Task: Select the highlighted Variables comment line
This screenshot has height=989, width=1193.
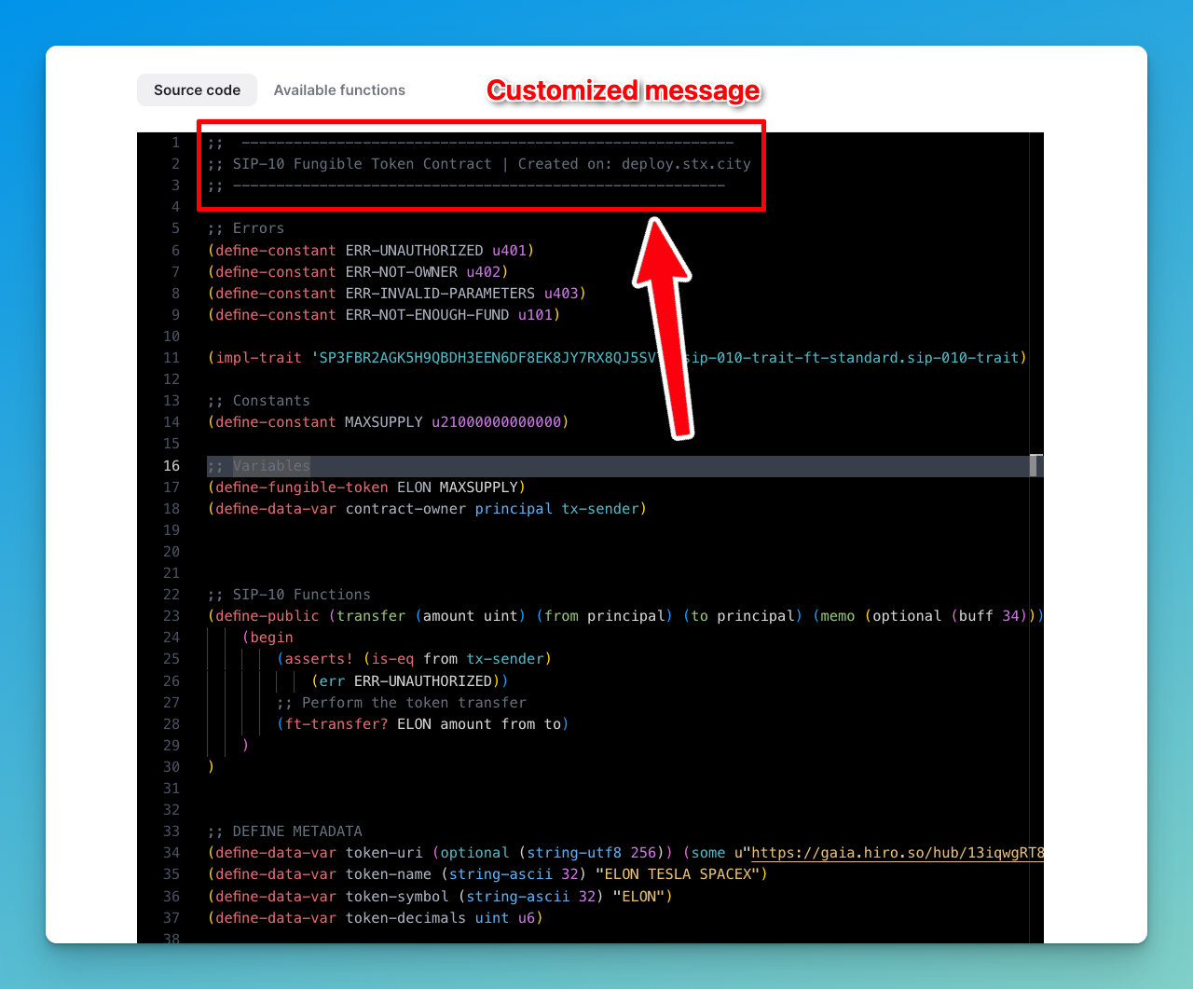Action: click(x=258, y=465)
